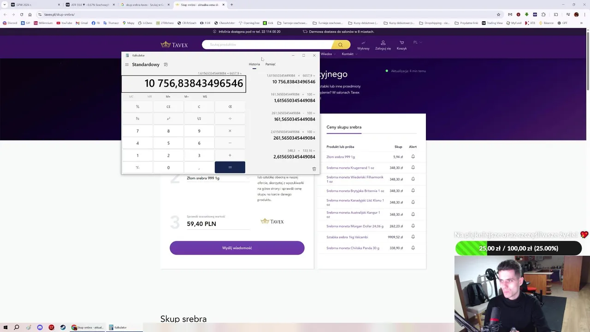Switch to skup srebra tavex Google tab
Viewport: 590px width, 332px height.
144,5
